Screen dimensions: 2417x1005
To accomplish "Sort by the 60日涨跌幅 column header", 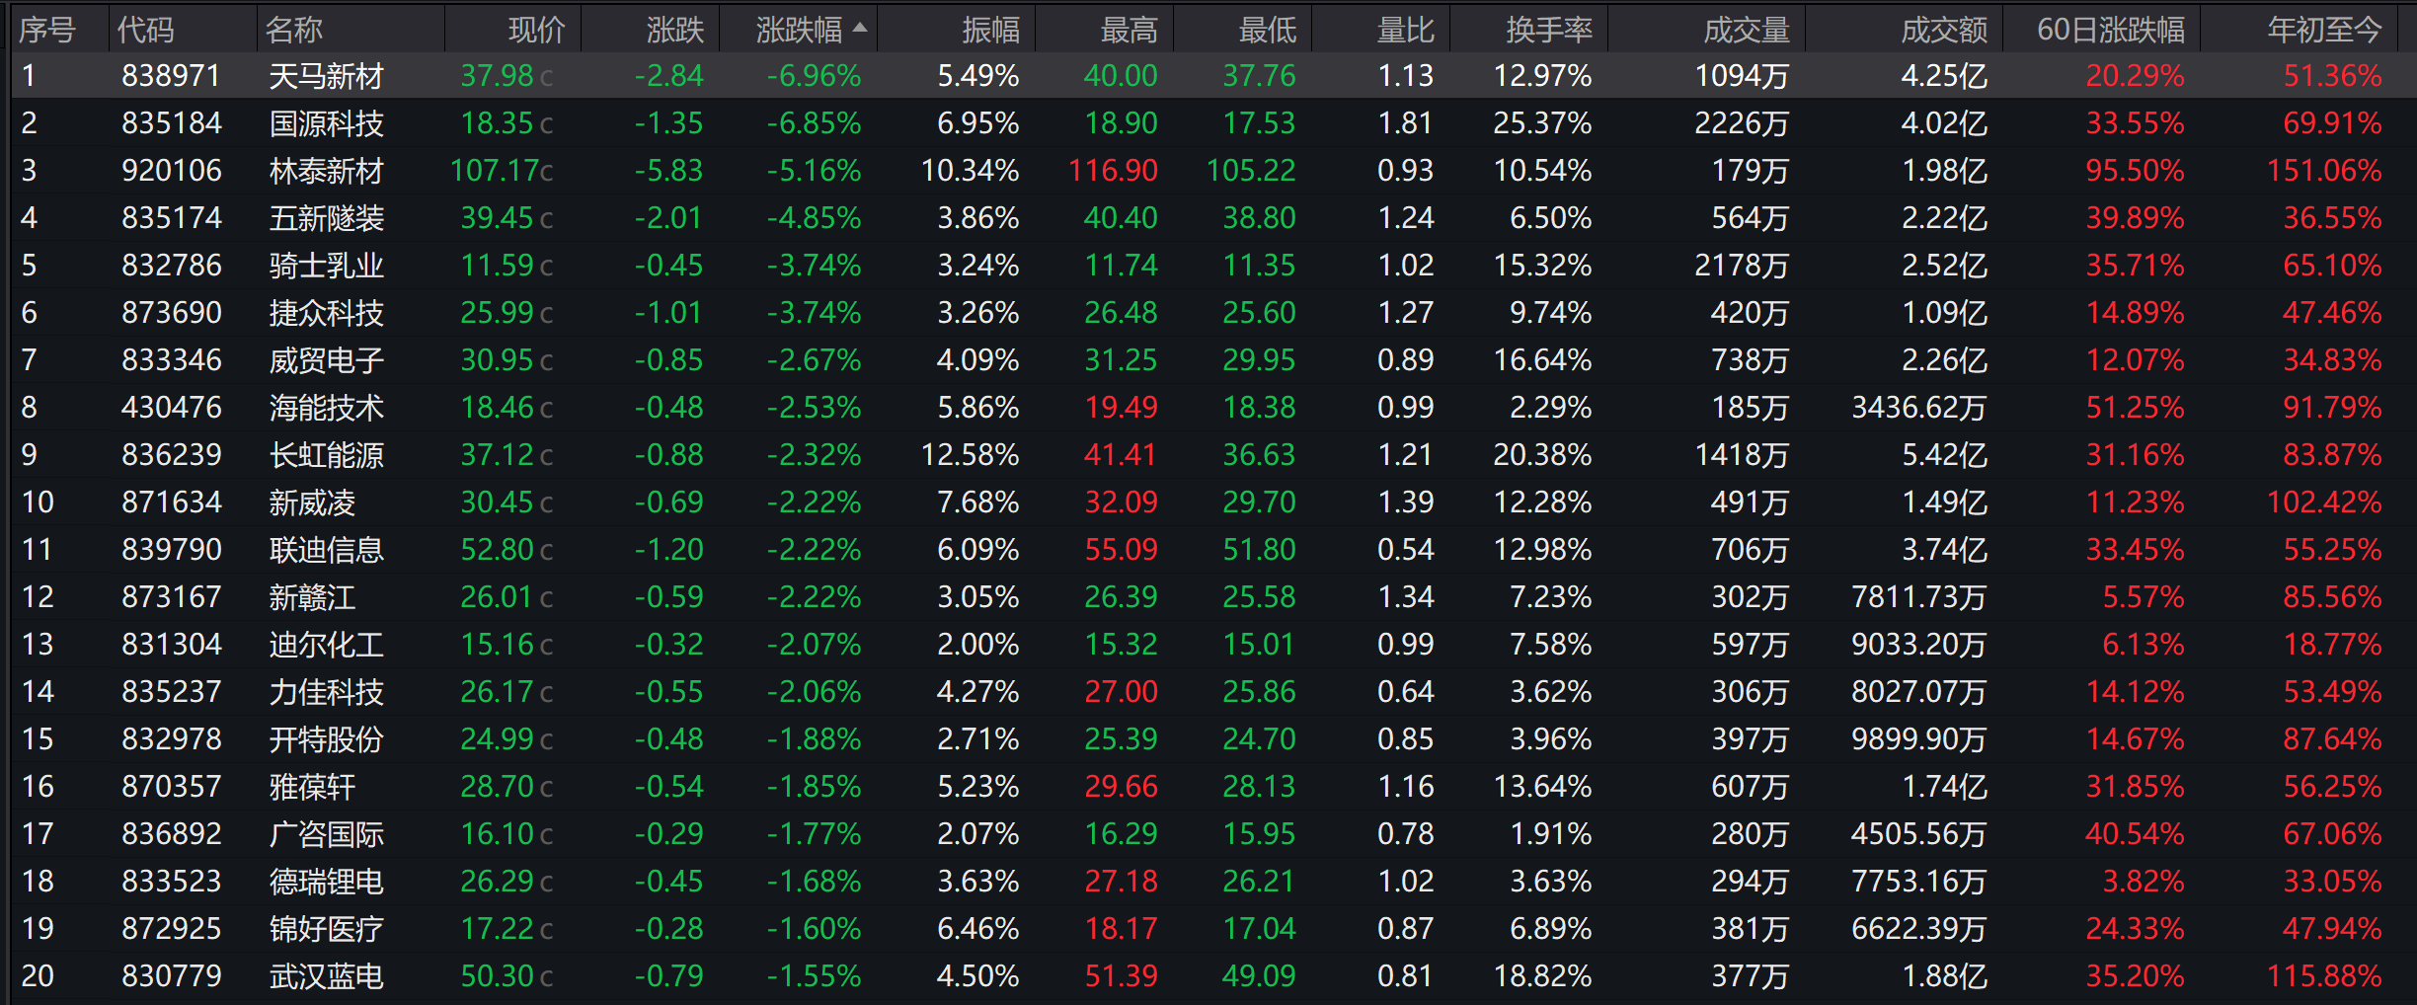I will tap(2111, 30).
